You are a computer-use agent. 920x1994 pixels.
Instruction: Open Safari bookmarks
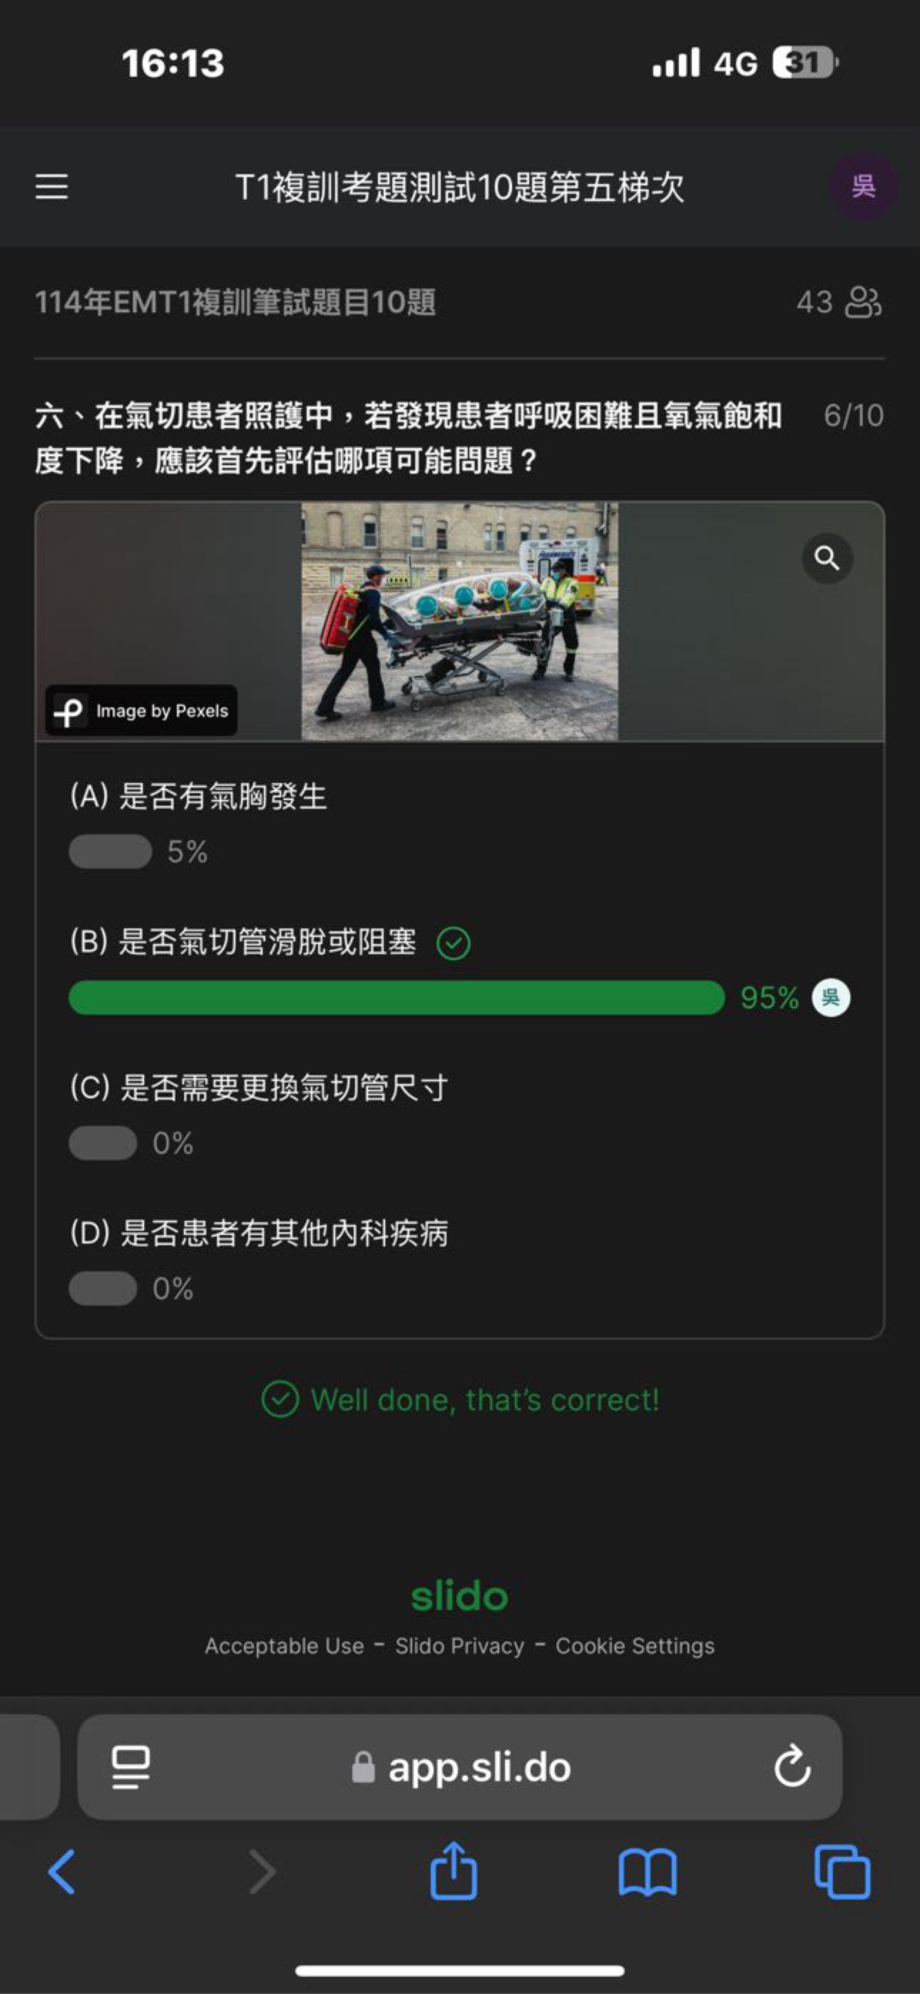point(647,1872)
